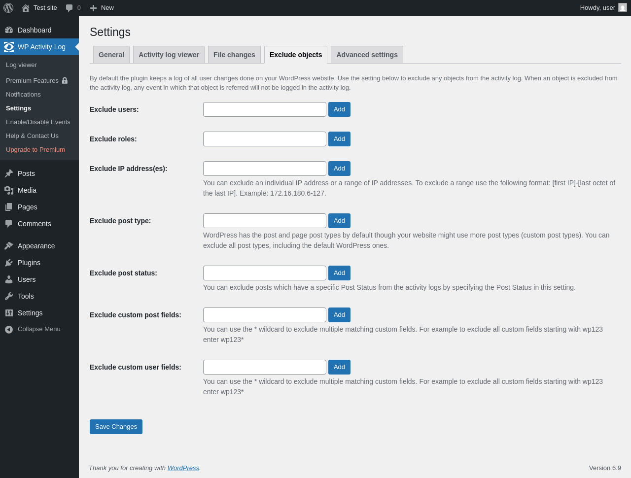Click the user avatar next to Howdy
This screenshot has width=631, height=478.
coord(623,8)
